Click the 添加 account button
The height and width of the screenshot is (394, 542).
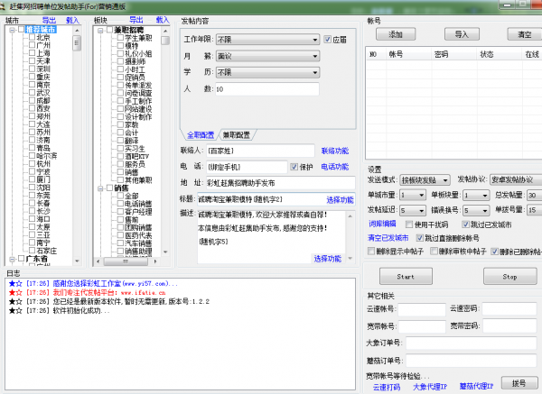coord(395,34)
